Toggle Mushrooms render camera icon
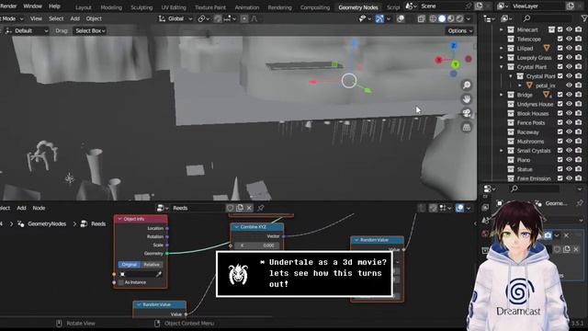 [579, 141]
